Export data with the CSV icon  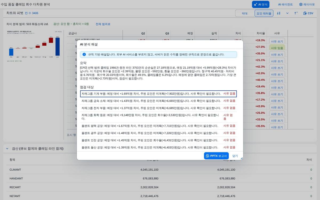[308, 13]
